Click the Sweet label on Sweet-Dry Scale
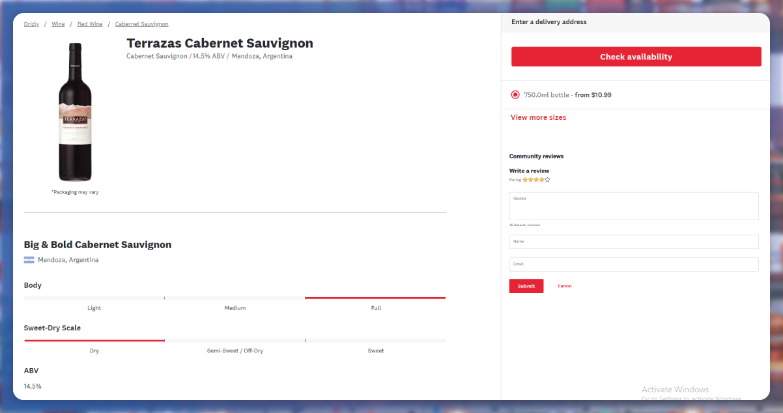The height and width of the screenshot is (413, 783). (x=376, y=350)
